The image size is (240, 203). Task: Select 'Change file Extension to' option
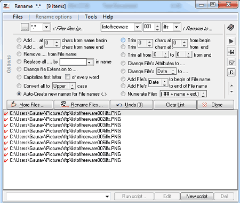19,69
